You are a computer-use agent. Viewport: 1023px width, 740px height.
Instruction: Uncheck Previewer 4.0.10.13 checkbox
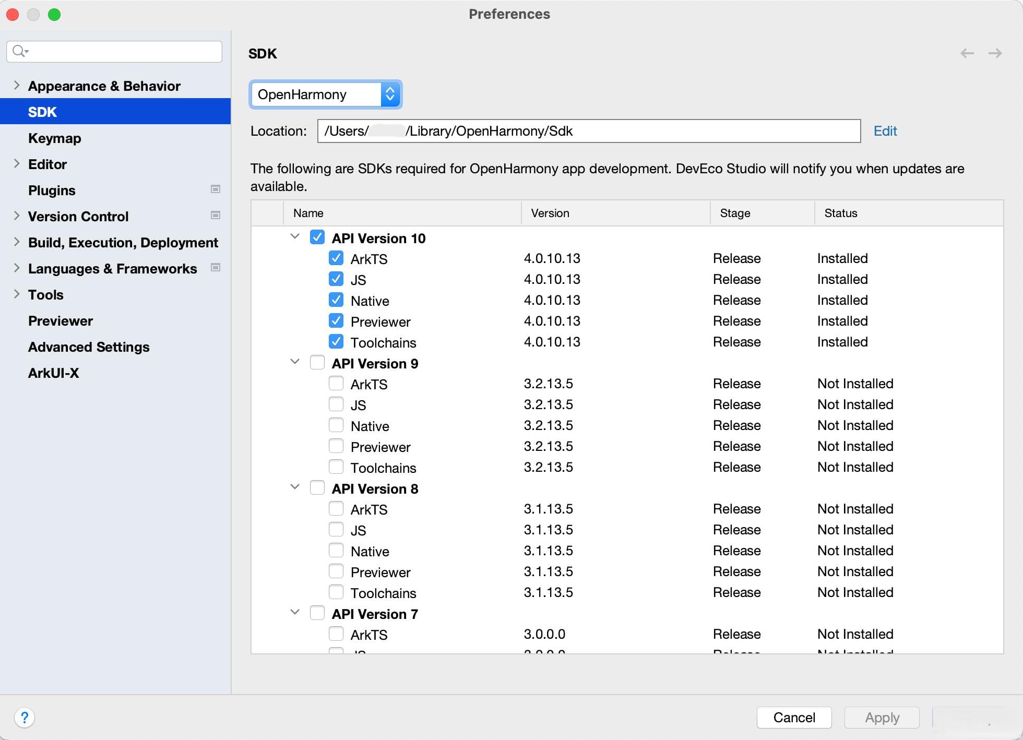336,321
